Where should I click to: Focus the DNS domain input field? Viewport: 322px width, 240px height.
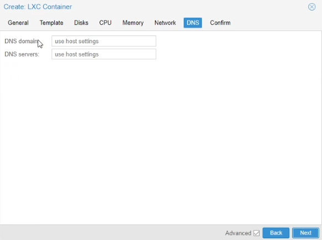[x=103, y=41]
